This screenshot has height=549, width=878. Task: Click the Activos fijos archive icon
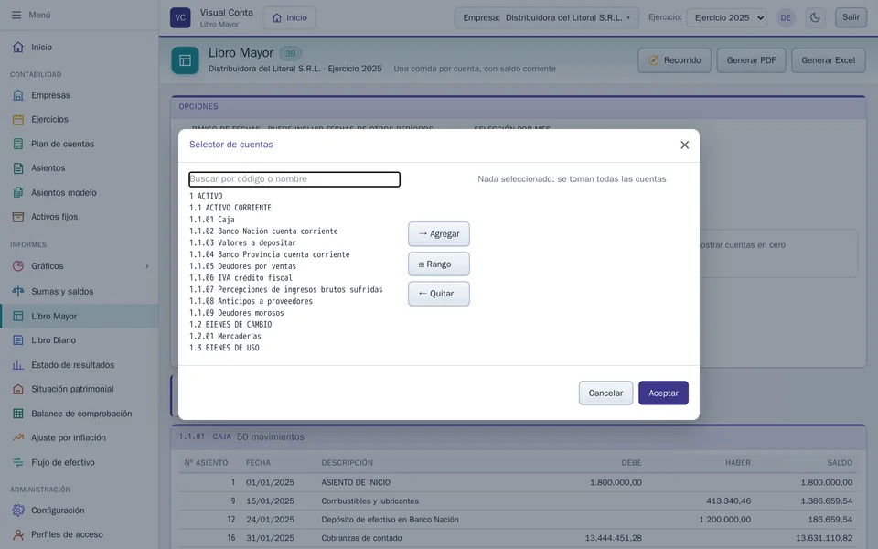(18, 217)
